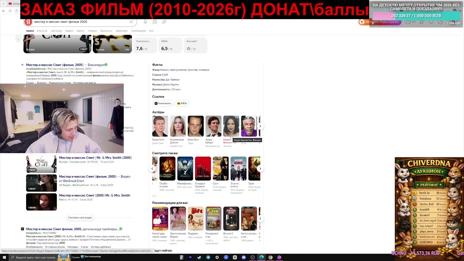Click Установите Яндекс Браузер button
Viewport: 464px width, 261px height.
380,22
